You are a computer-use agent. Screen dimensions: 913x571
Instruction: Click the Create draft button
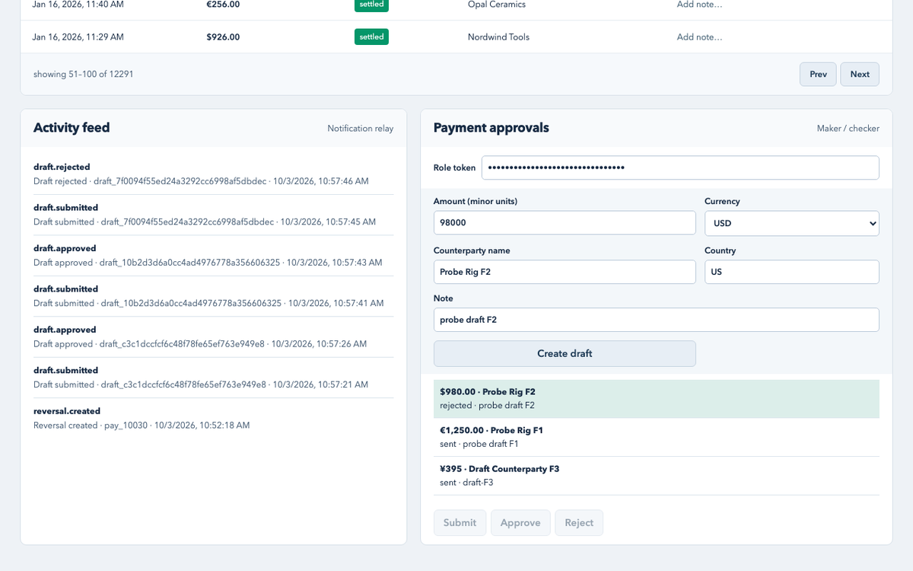pyautogui.click(x=565, y=353)
